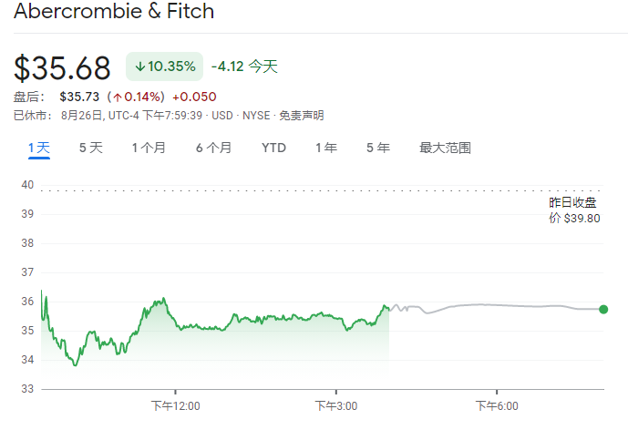
Task: Switch to the 5天 chart range
Action: click(91, 148)
